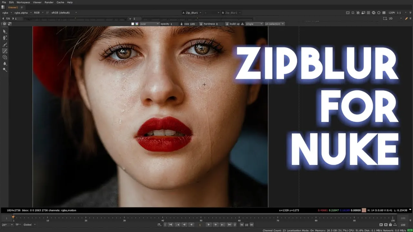Select the Clone tool
Image resolution: width=413 pixels, height=232 pixels.
(5, 57)
